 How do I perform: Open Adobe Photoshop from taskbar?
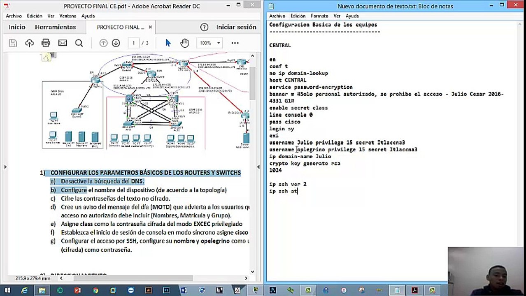(x=166, y=290)
